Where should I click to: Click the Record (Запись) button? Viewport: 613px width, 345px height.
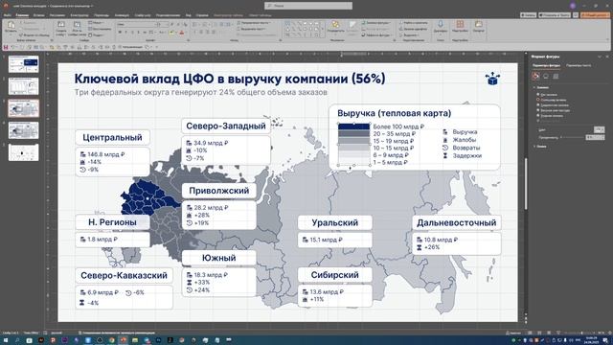528,15
